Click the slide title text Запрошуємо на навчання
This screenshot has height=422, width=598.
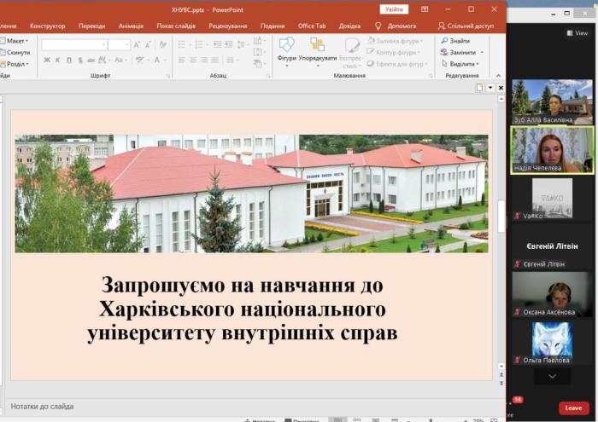click(x=242, y=309)
